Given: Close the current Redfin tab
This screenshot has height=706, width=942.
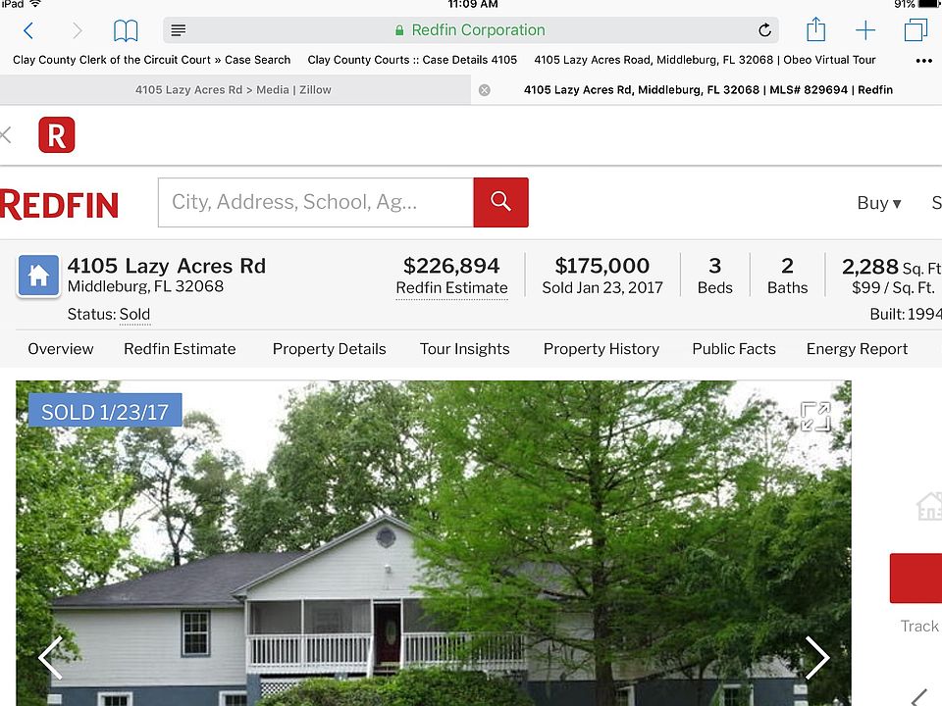Looking at the screenshot, I should coord(484,90).
